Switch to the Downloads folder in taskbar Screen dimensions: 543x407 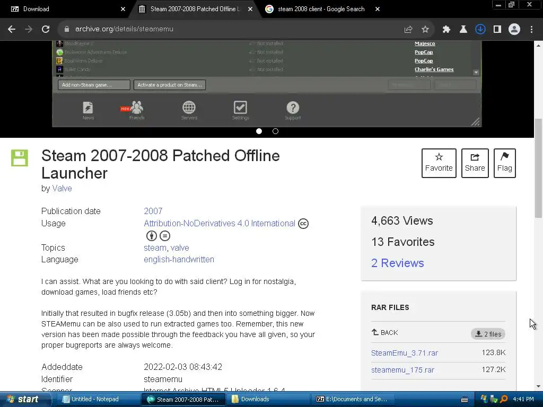tap(269, 400)
